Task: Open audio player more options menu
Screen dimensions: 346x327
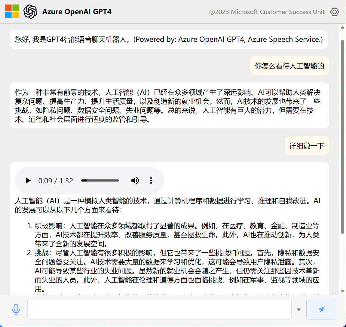Action: (x=151, y=181)
